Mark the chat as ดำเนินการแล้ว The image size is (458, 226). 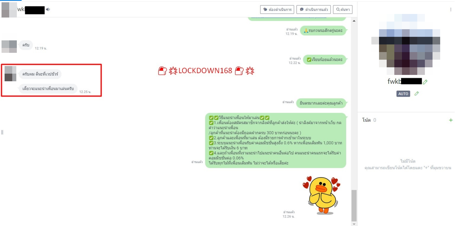point(314,9)
